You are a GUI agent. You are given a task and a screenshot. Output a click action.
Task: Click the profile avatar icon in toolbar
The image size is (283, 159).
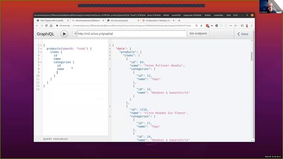(247, 26)
